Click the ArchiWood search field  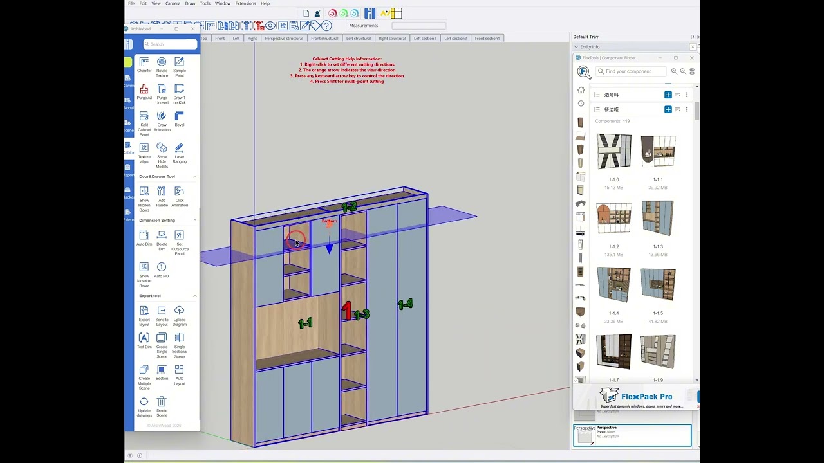tap(171, 44)
